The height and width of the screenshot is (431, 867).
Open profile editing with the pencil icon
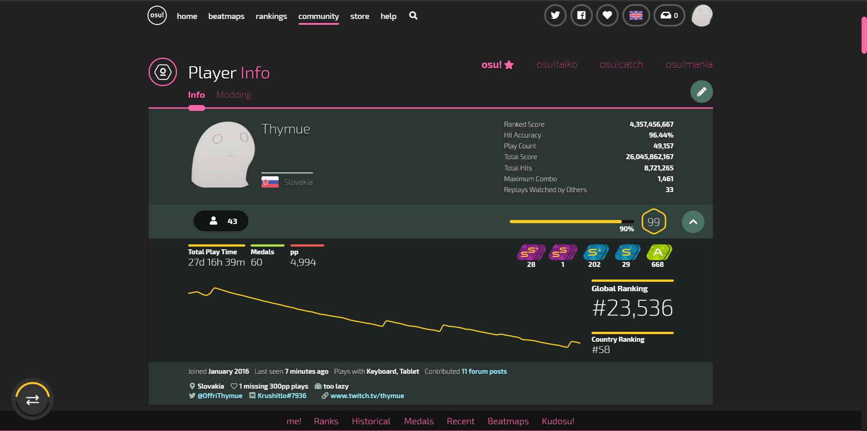701,92
